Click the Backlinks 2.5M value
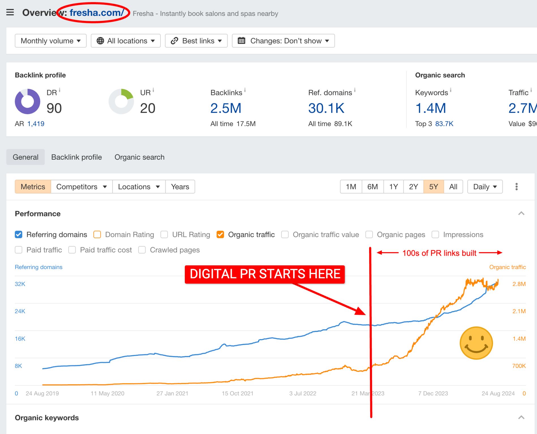 [x=226, y=108]
